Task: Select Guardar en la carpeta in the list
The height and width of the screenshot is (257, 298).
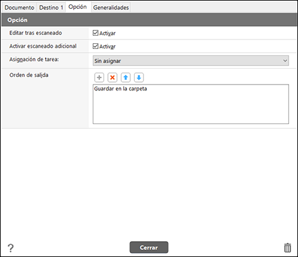Action: 121,88
